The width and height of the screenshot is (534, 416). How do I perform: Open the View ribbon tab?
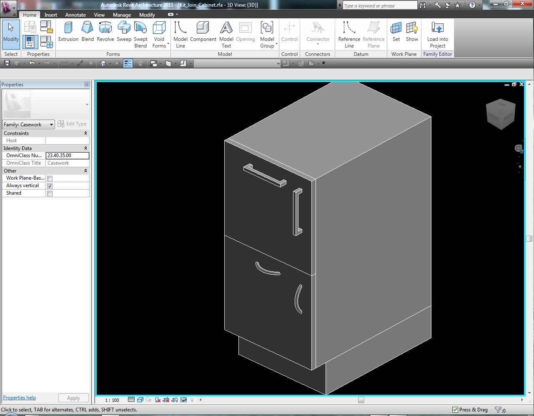99,15
